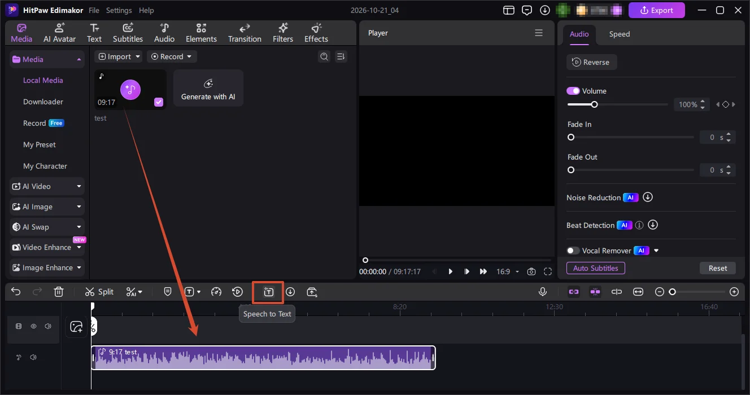Show Beat Detection info tooltip icon
The image size is (750, 395).
pos(639,225)
